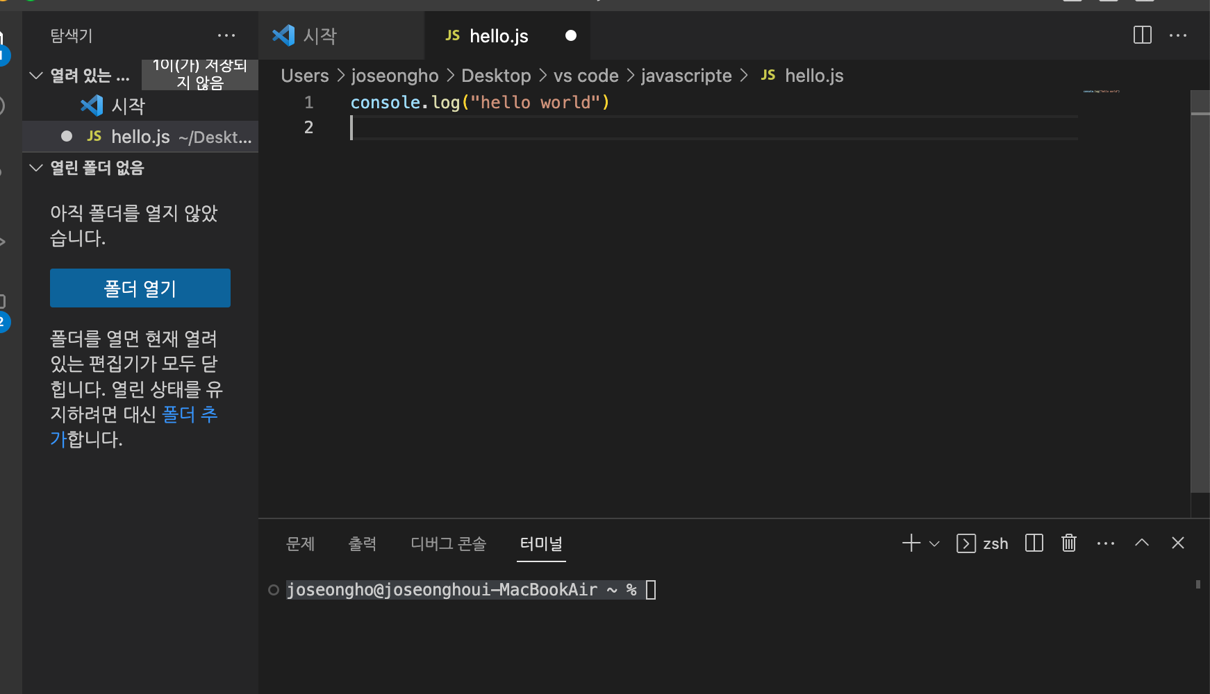Click the terminal prompt input area

[651, 590]
